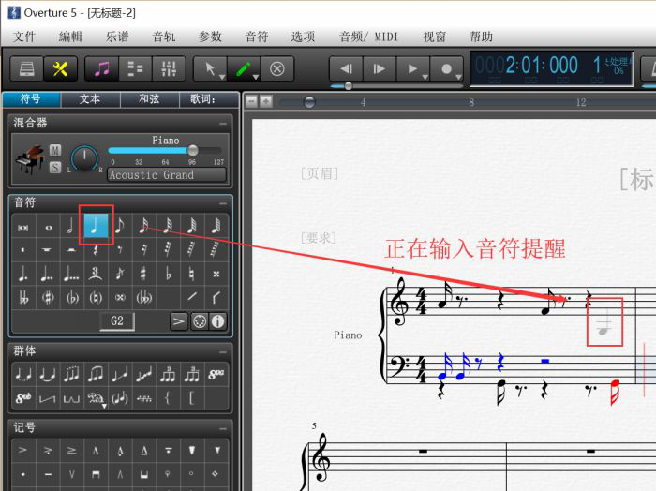The image size is (656, 491).
Task: Select the eraser circle-X tool
Action: [277, 68]
